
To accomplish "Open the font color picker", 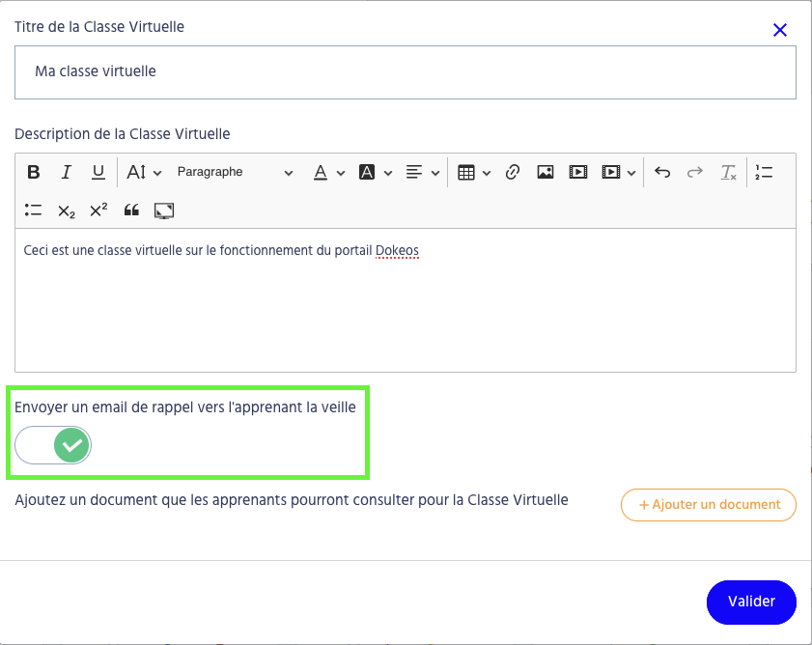I will (329, 173).
